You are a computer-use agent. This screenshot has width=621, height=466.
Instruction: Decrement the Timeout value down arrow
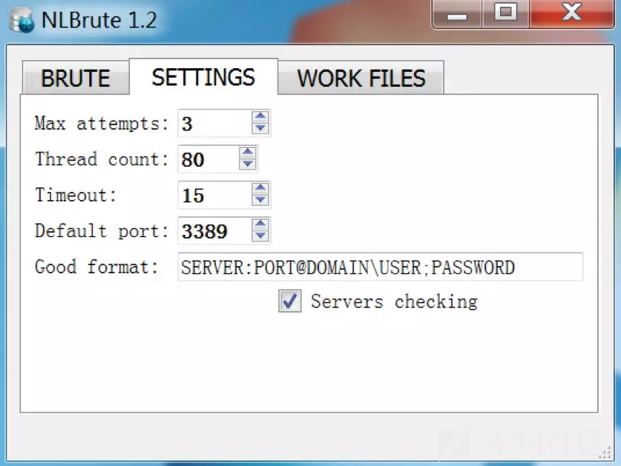[x=260, y=200]
